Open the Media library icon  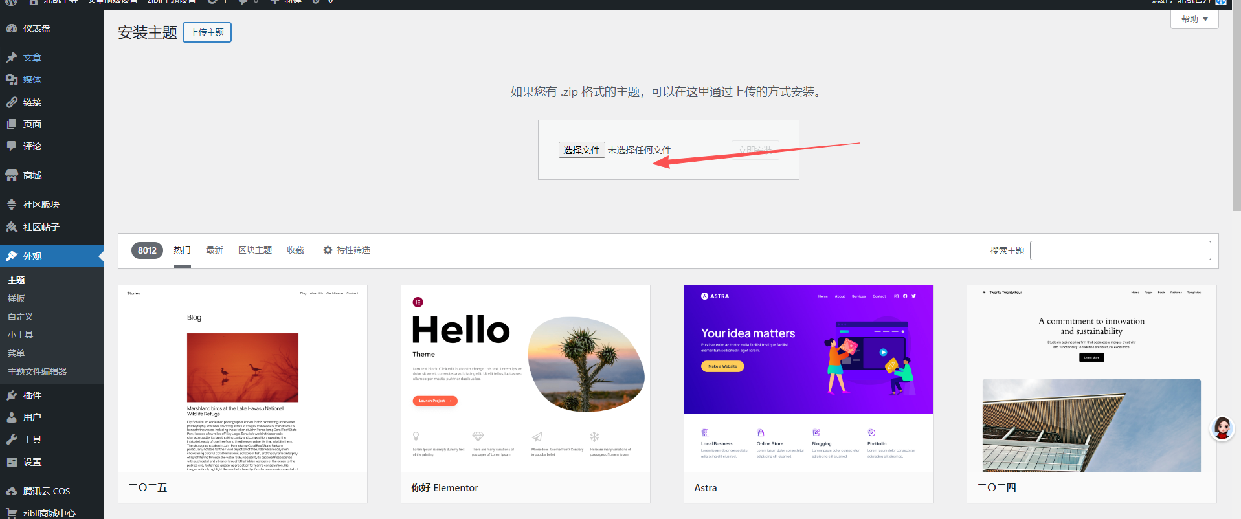tap(12, 80)
